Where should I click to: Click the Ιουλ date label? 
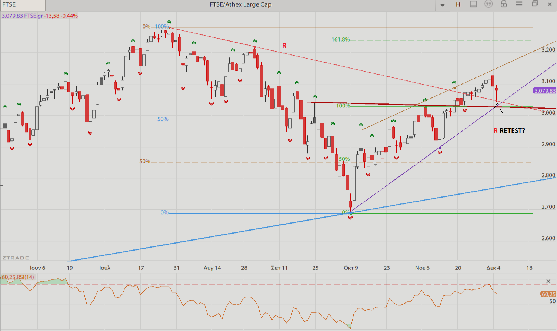[x=105, y=268]
